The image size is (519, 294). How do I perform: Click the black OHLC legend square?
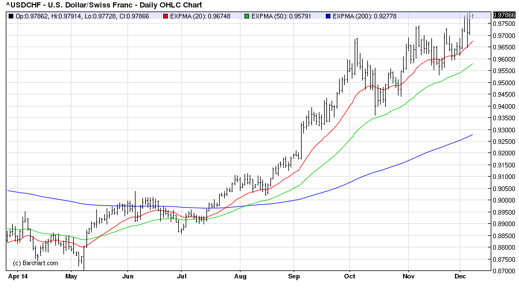tap(12, 16)
